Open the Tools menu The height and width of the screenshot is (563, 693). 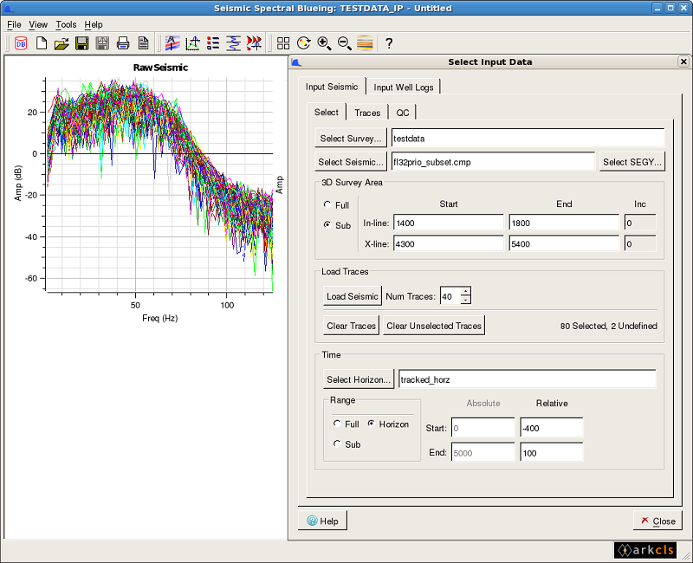pyautogui.click(x=66, y=24)
